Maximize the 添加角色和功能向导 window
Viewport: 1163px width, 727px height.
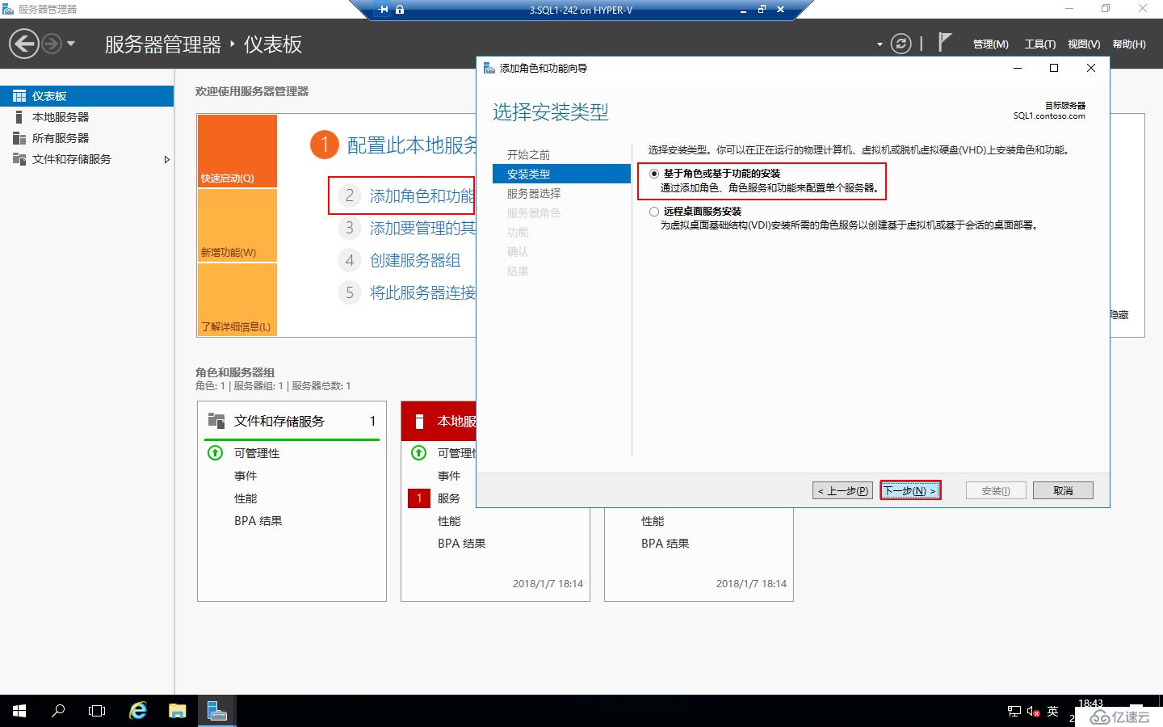click(1054, 68)
